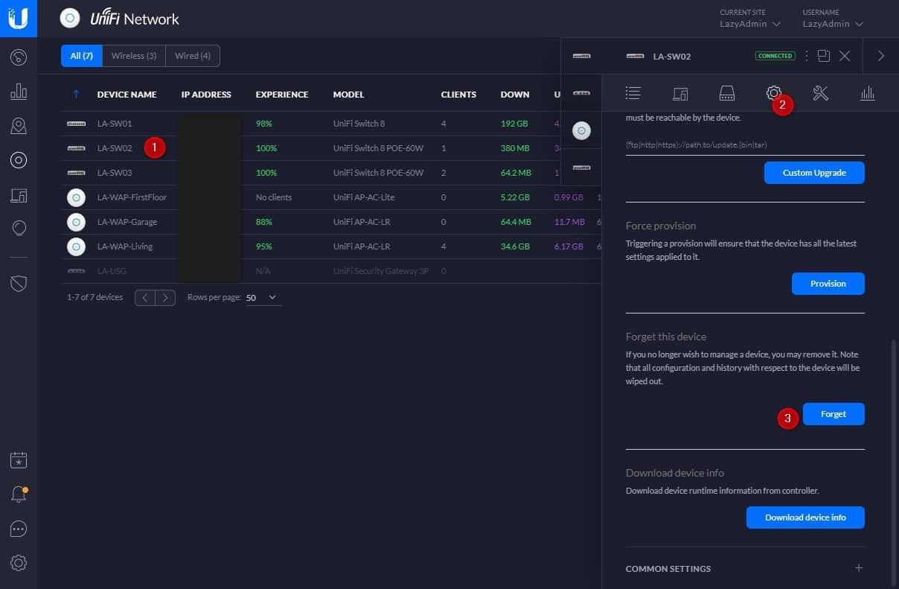Image resolution: width=899 pixels, height=589 pixels.
Task: Click the UniFi Switch 8 model cell
Action: tap(359, 124)
